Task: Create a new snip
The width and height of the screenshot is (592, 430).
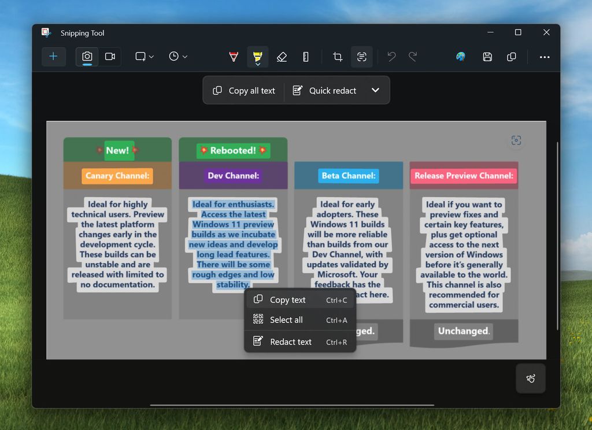Action: 54,57
